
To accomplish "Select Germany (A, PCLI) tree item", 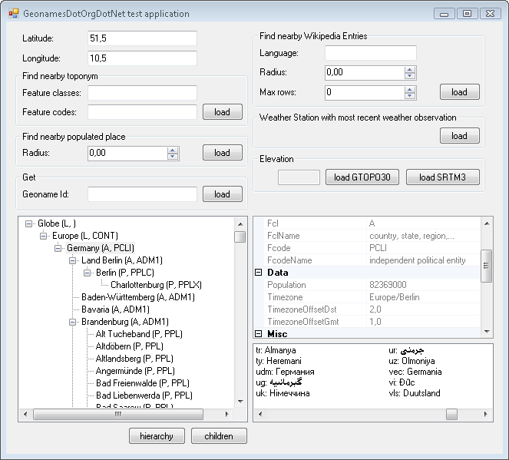I will pos(101,248).
